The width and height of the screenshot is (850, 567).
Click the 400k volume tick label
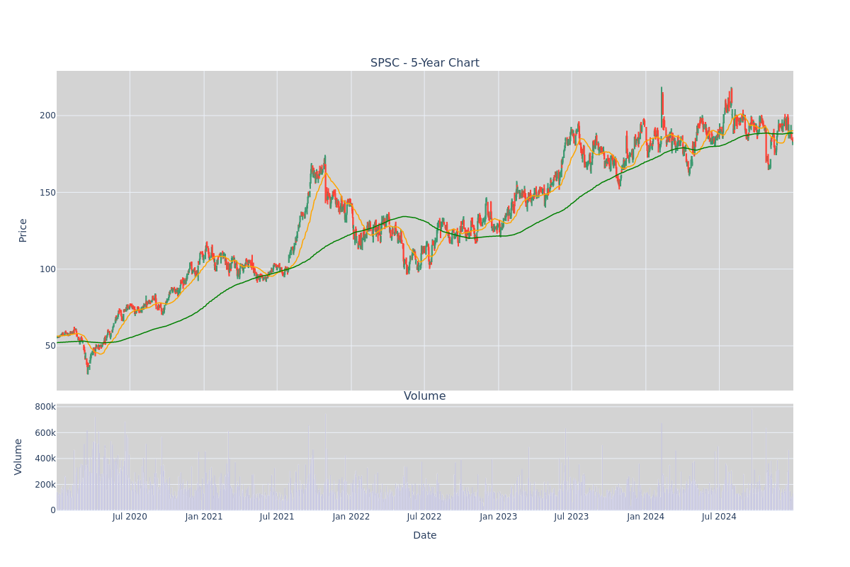(x=45, y=459)
